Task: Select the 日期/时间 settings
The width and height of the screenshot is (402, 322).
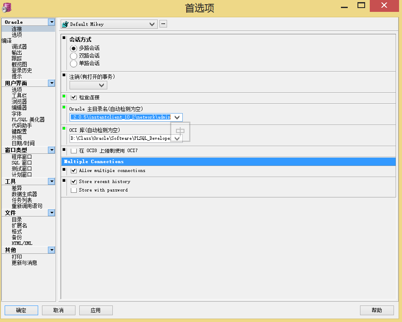Action: click(x=23, y=143)
